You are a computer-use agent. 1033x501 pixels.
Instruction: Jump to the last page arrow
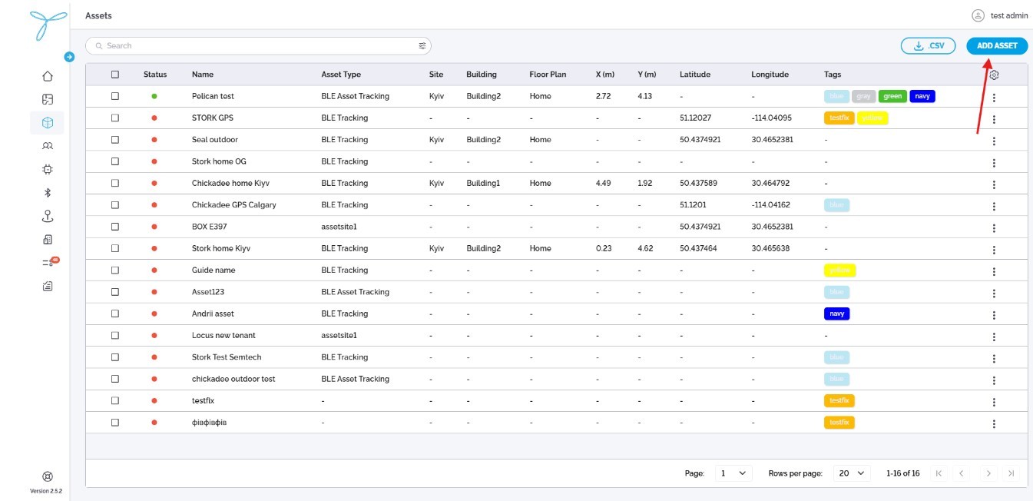1011,473
